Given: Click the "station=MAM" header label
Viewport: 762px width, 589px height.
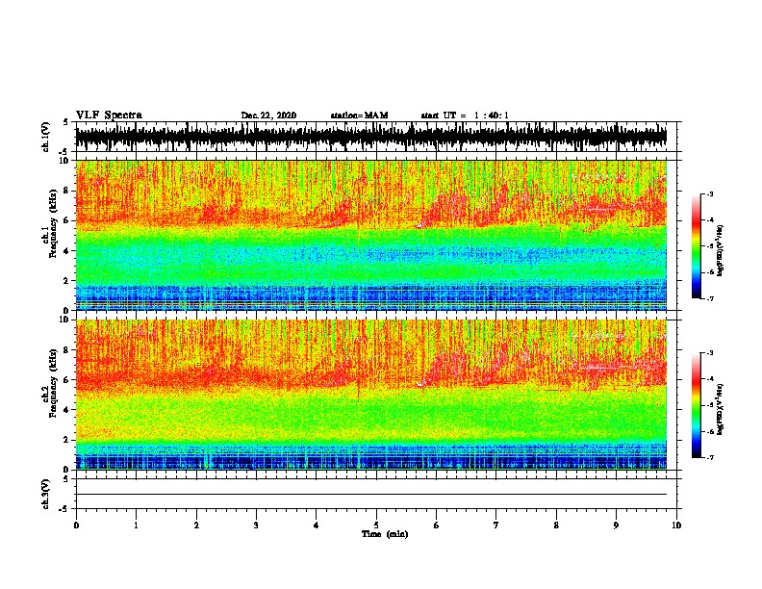Looking at the screenshot, I should [x=359, y=115].
